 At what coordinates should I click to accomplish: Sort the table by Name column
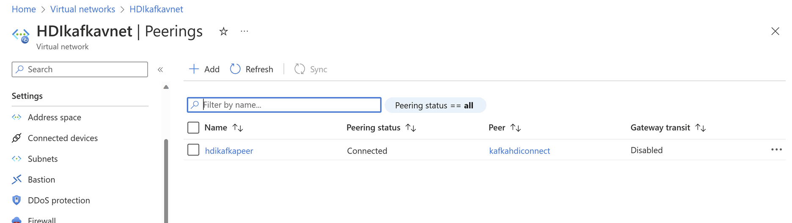[238, 128]
